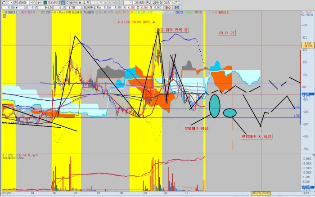Select the 3 interval button
The image size is (315, 197).
97,3
